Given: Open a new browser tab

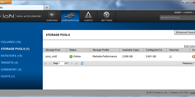Looking at the screenshot, I should tap(47, 7).
